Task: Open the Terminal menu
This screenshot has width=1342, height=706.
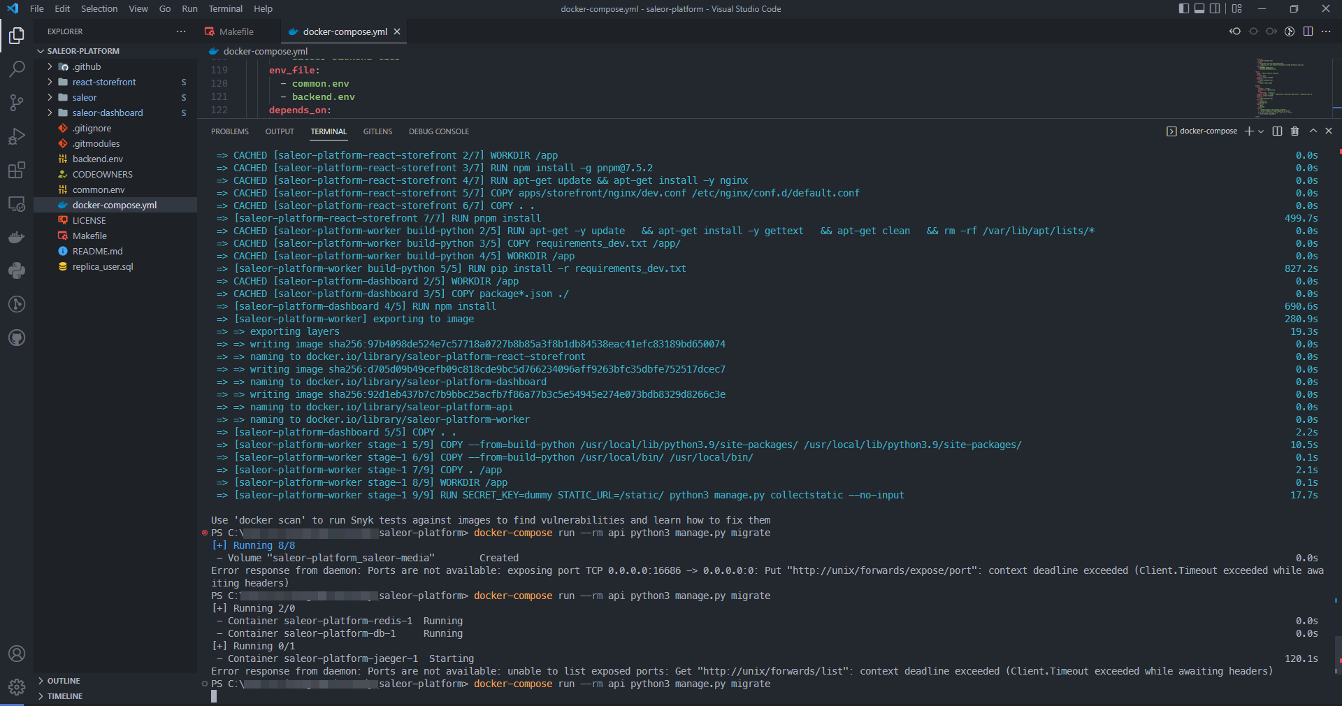Action: (225, 8)
